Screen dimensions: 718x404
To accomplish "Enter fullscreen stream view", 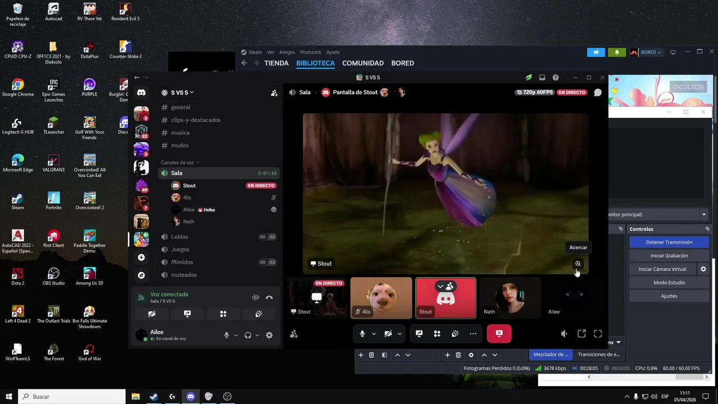I will point(598,334).
